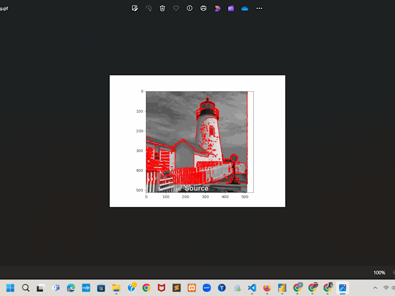Click the OneDrive cloud icon
Screen dimensions: 395x296
coord(244,9)
